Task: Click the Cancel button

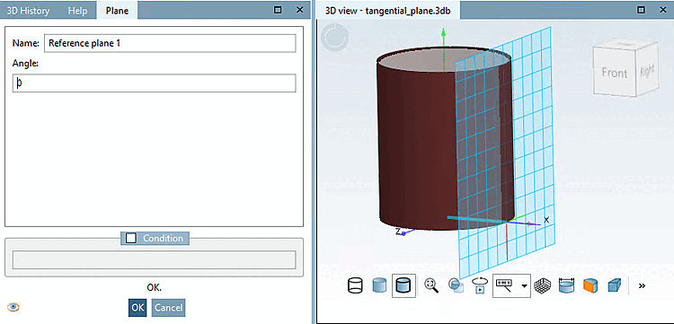Action: point(169,308)
